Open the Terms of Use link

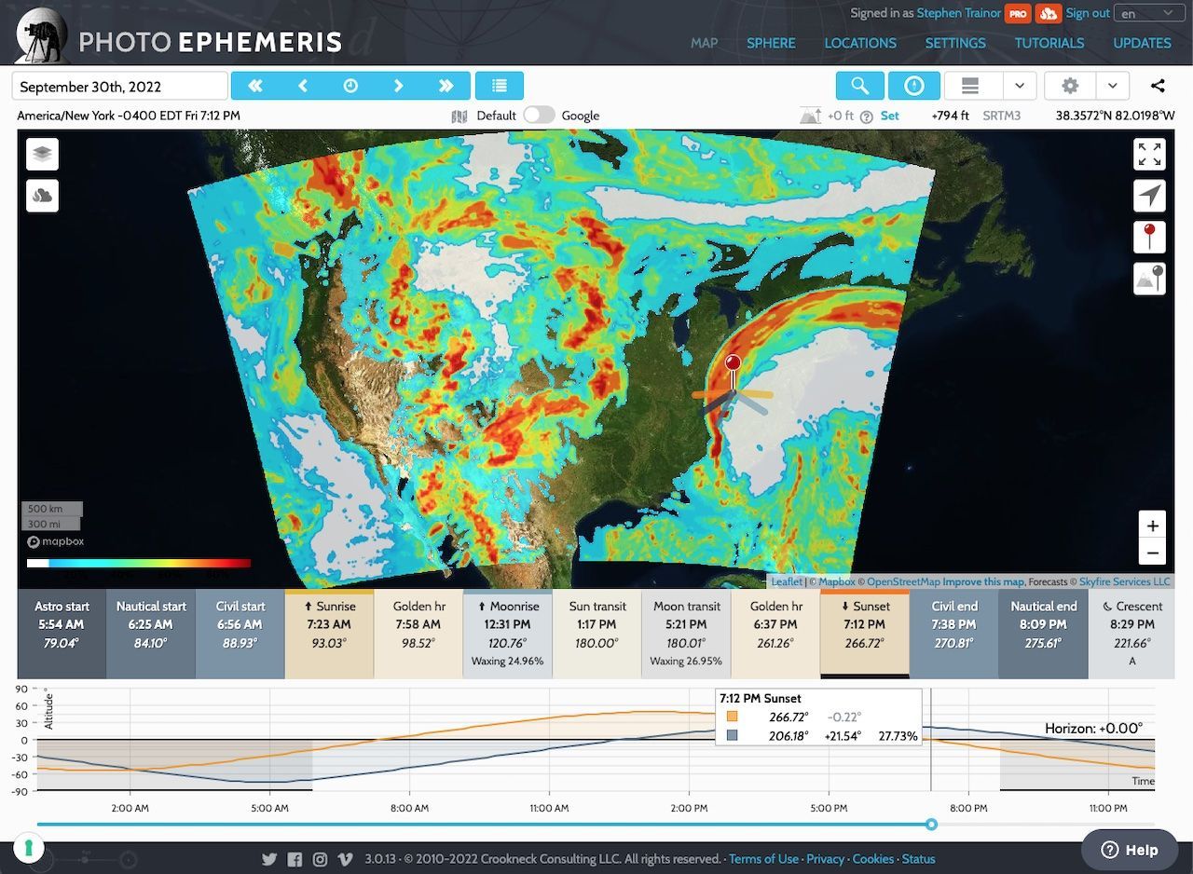pos(763,858)
